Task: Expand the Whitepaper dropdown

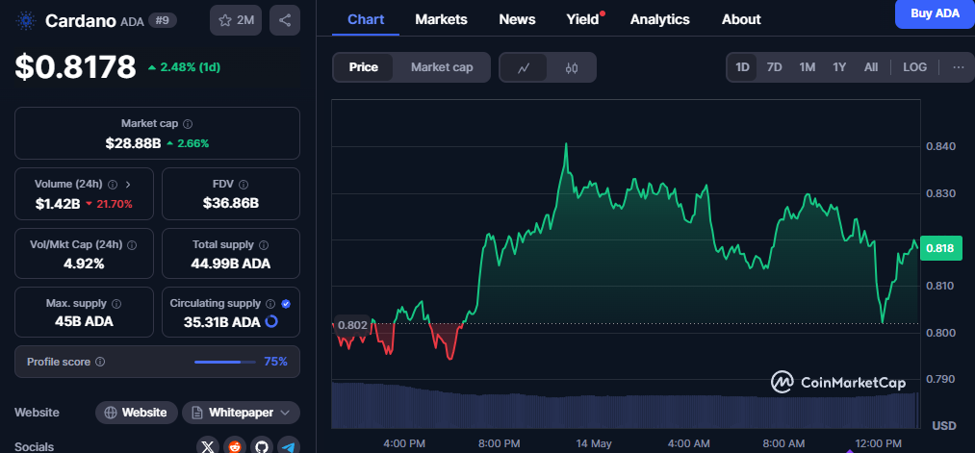Action: (242, 413)
